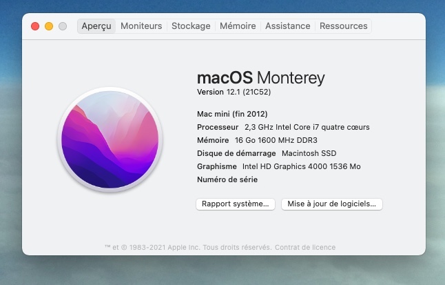Go to the Mémoire tab
Screen dimensions: 445x285
[238, 26]
